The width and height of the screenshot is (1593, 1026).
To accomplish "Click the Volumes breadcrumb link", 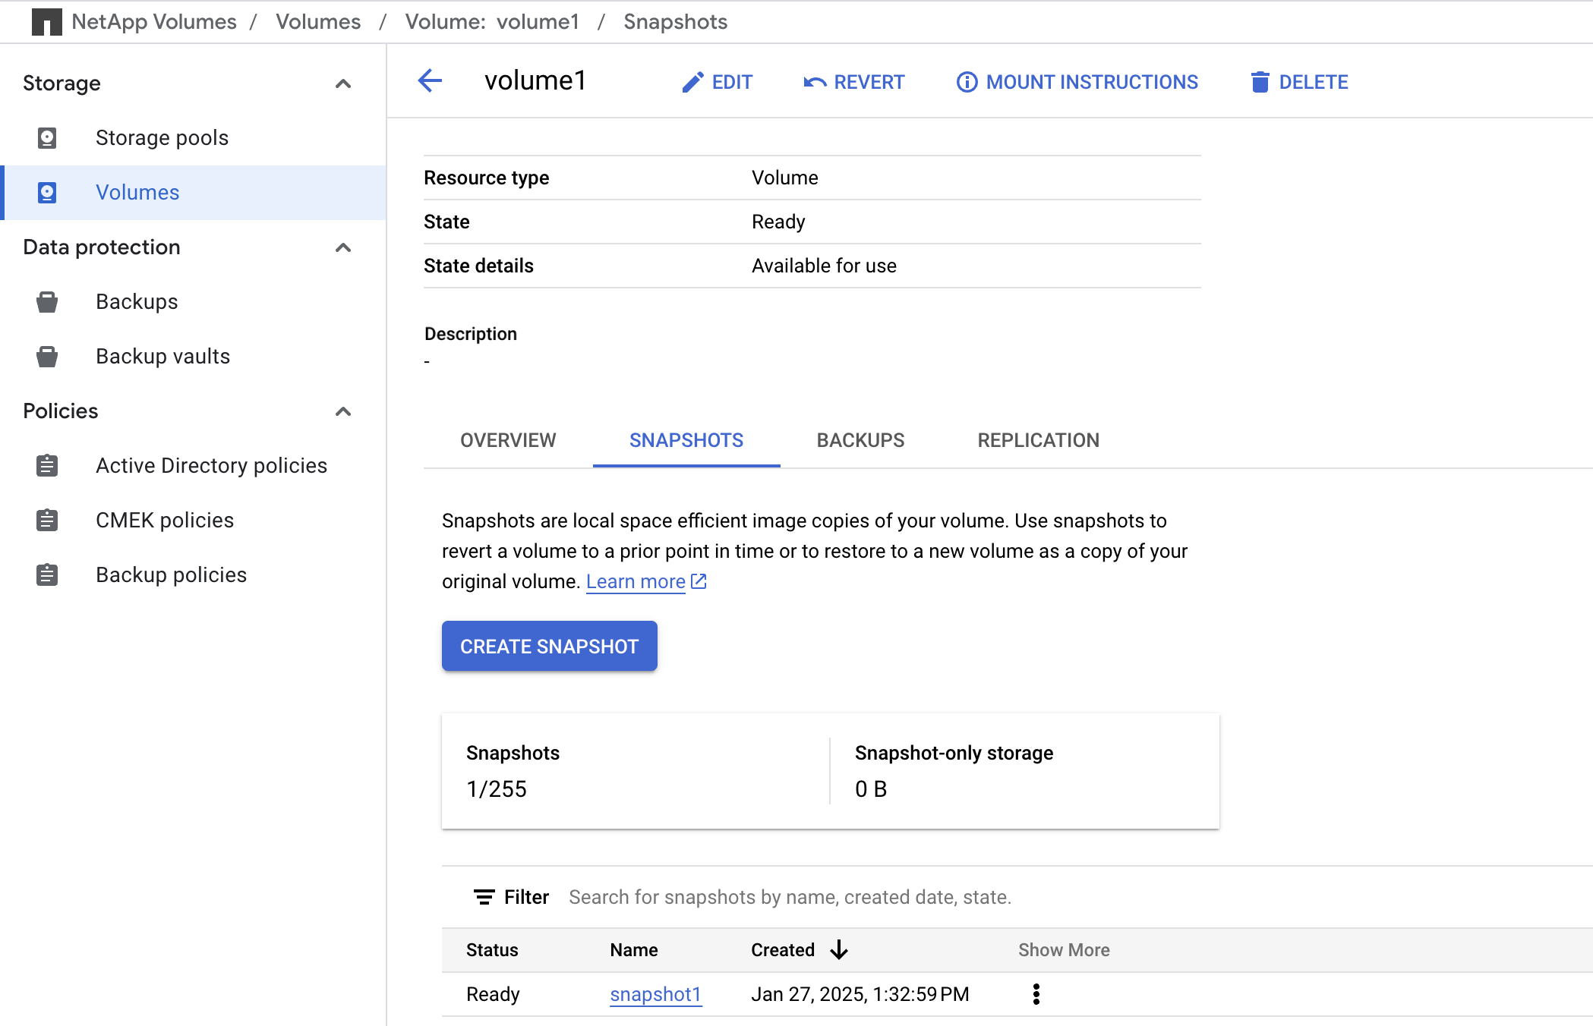I will tap(318, 22).
